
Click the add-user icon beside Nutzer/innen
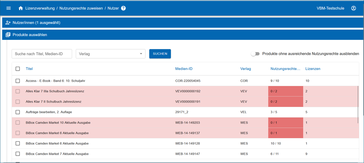point(8,23)
